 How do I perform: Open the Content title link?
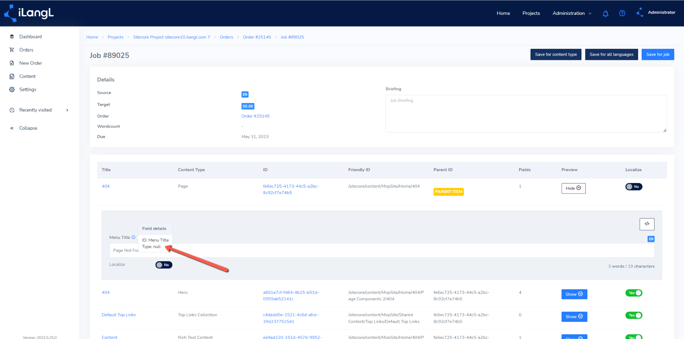click(x=110, y=337)
